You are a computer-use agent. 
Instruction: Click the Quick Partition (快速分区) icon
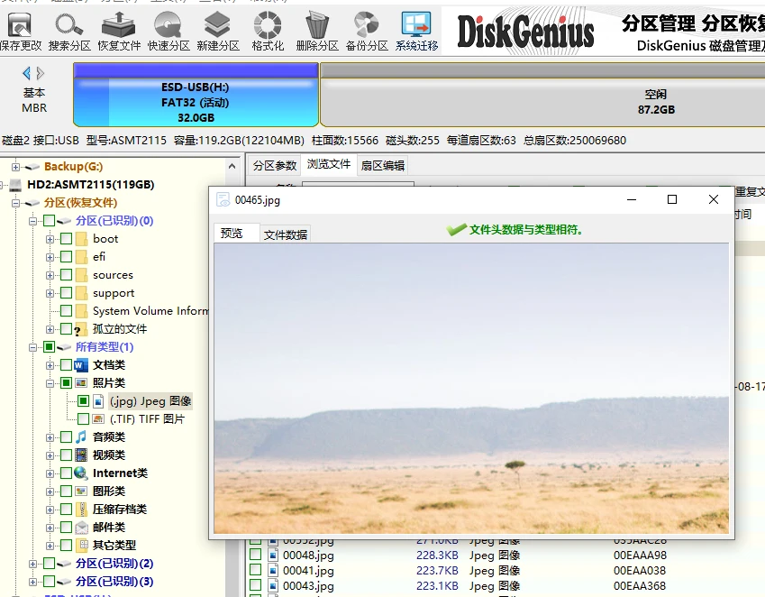click(x=168, y=32)
